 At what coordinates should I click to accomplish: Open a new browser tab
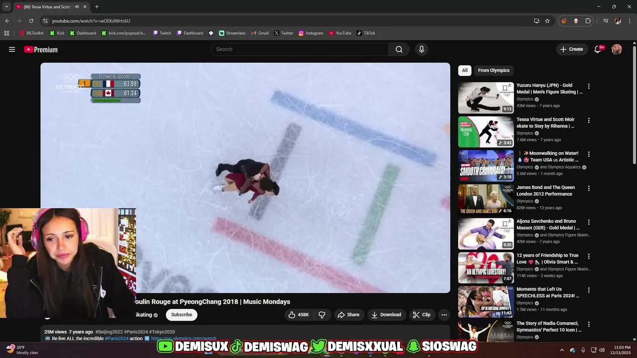97,7
